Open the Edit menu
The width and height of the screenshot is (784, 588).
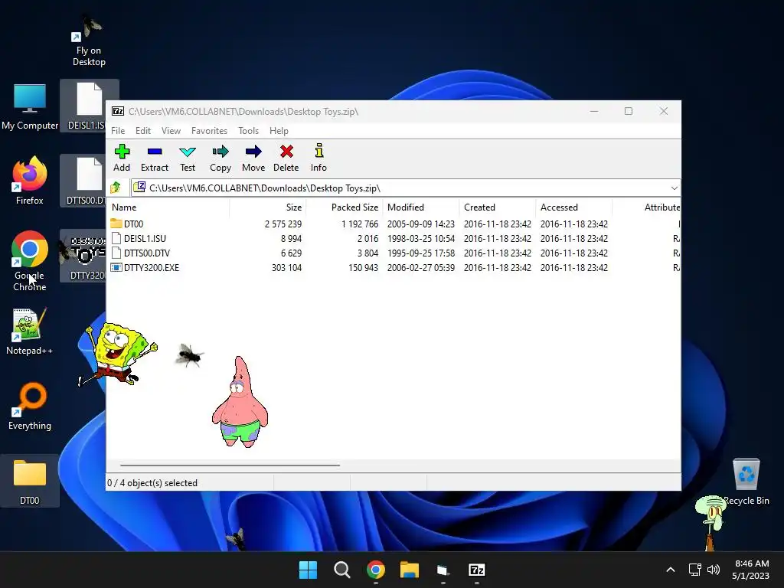pyautogui.click(x=143, y=130)
